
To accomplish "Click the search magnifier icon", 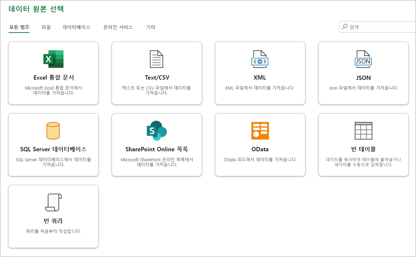I will click(345, 27).
